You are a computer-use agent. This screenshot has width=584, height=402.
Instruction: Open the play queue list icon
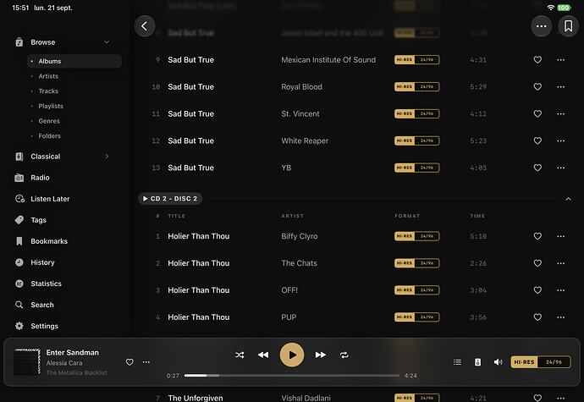coord(457,362)
